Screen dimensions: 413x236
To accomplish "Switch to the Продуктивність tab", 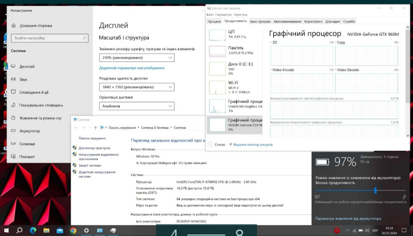I will 235,21.
